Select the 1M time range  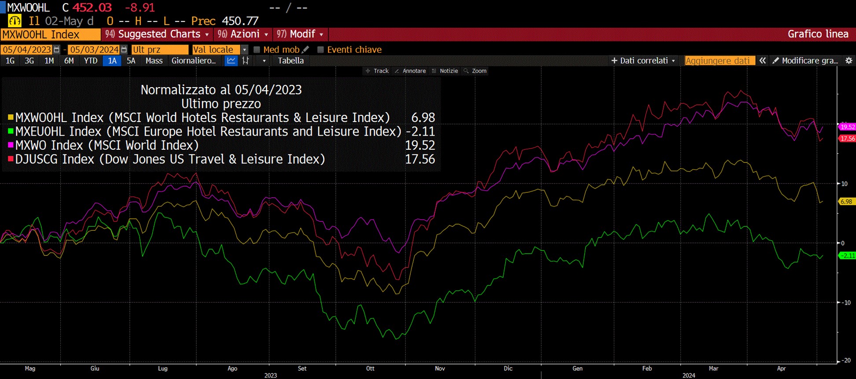coord(49,61)
